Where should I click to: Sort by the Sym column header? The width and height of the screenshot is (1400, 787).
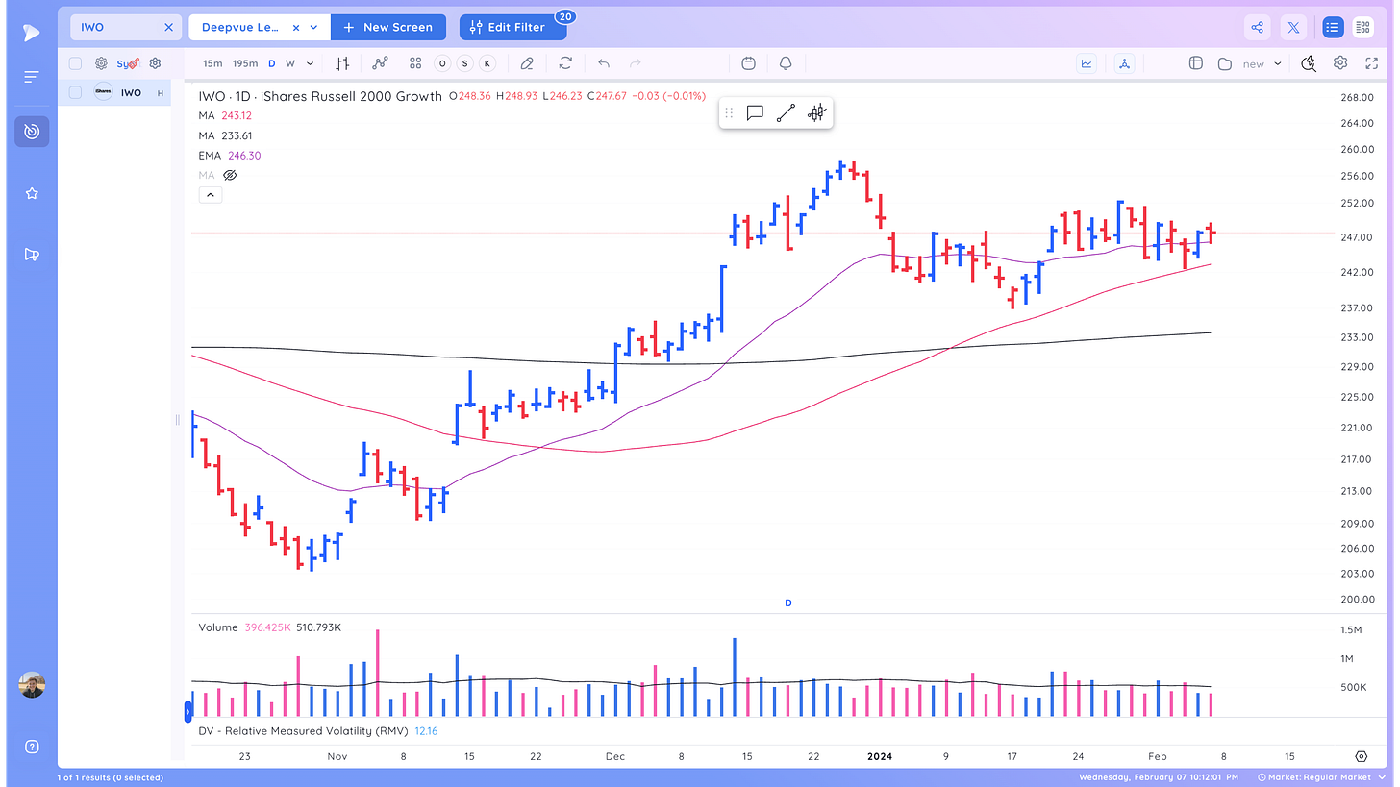[x=128, y=63]
